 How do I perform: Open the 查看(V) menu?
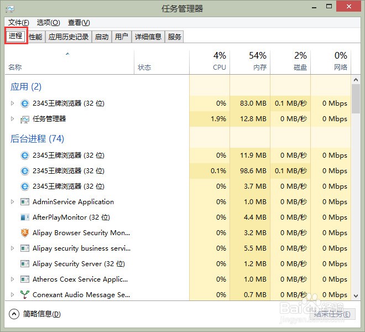[x=79, y=23]
